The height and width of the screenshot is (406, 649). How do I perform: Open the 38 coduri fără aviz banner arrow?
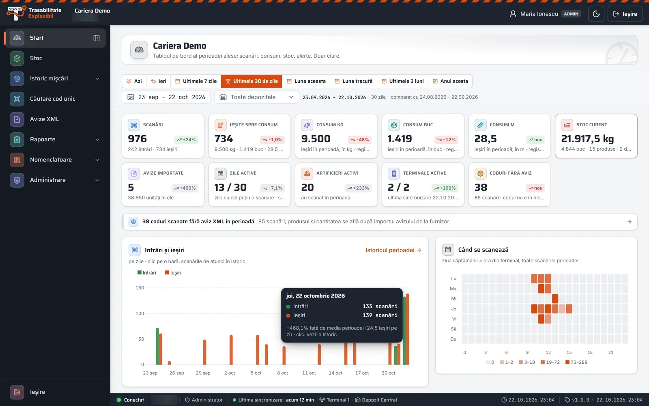coord(630,222)
